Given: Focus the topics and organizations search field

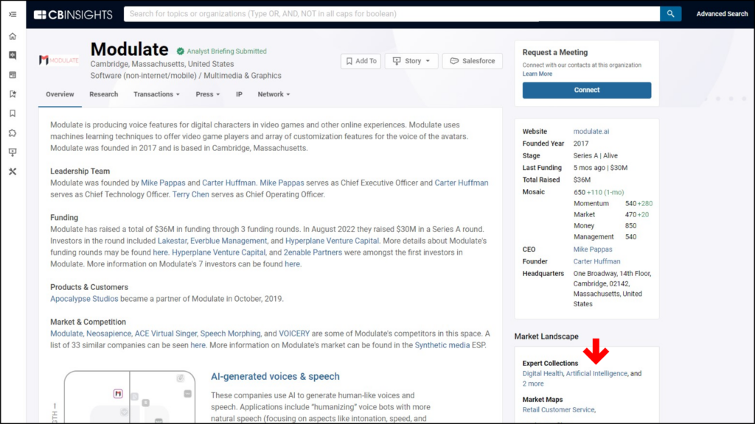Looking at the screenshot, I should [x=391, y=14].
